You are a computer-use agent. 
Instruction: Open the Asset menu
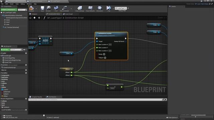click(x=12, y=4)
